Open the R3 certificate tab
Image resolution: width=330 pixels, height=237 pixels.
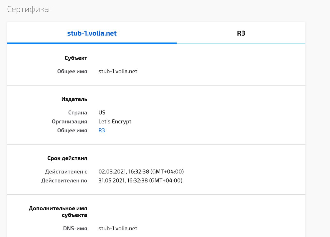241,33
